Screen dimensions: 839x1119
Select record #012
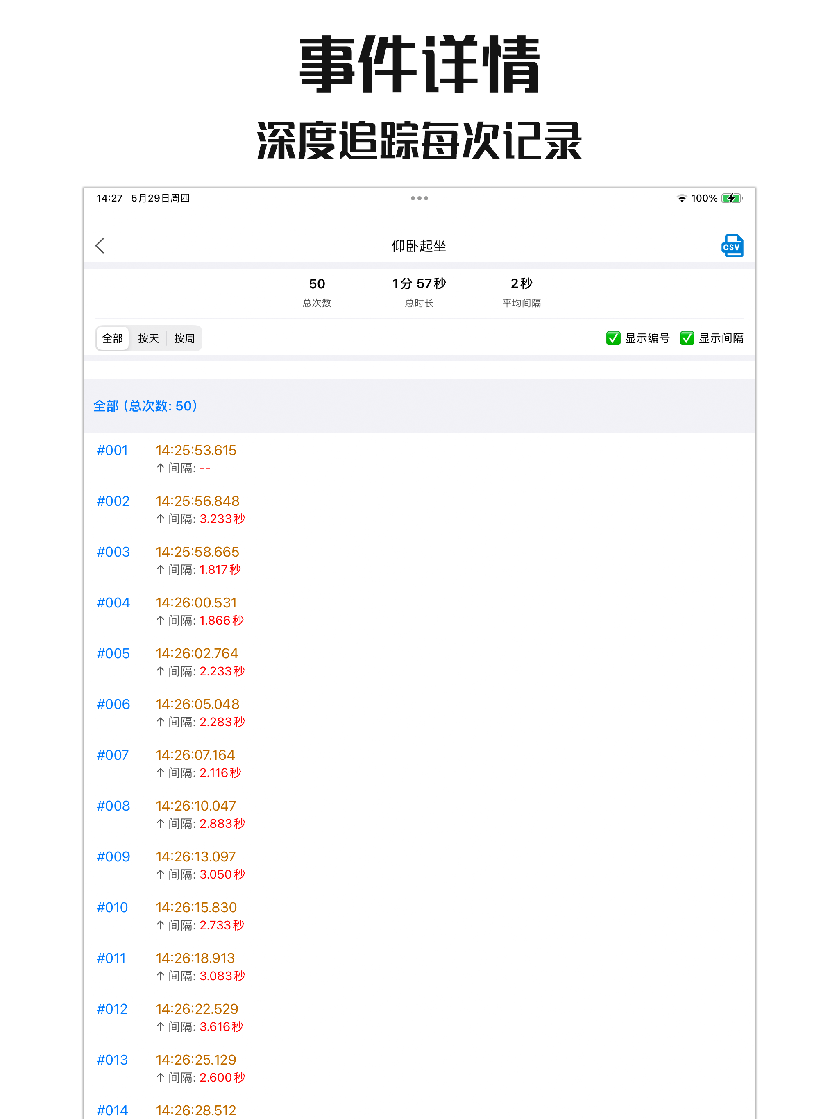pyautogui.click(x=112, y=1009)
